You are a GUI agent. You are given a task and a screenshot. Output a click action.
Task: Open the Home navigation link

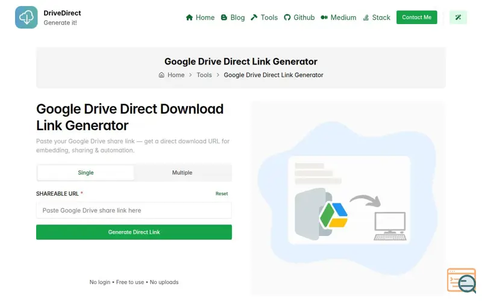coord(200,17)
